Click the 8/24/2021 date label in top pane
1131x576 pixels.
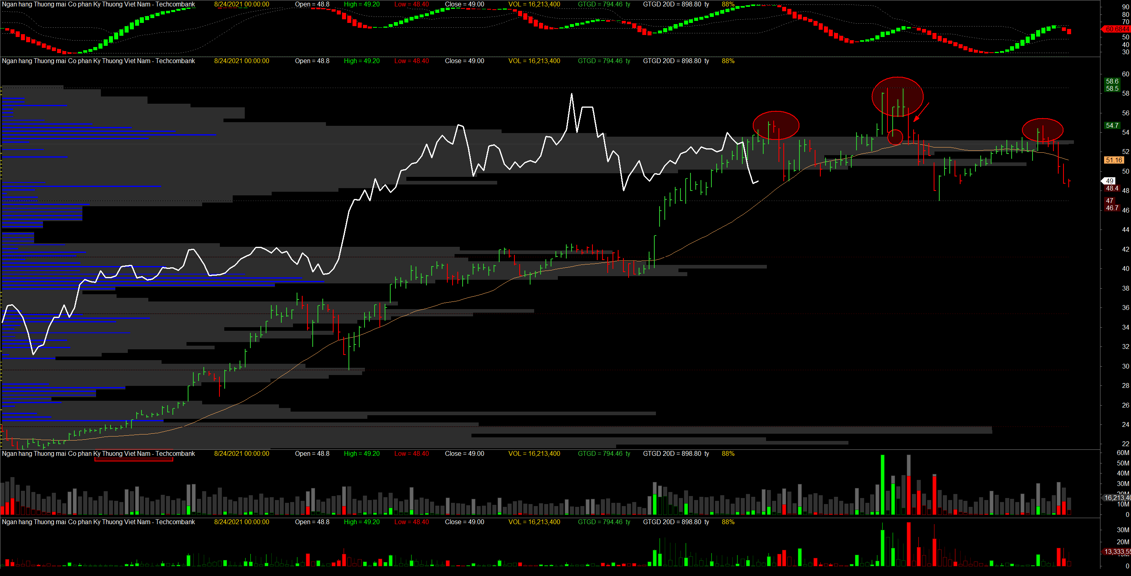pos(242,4)
